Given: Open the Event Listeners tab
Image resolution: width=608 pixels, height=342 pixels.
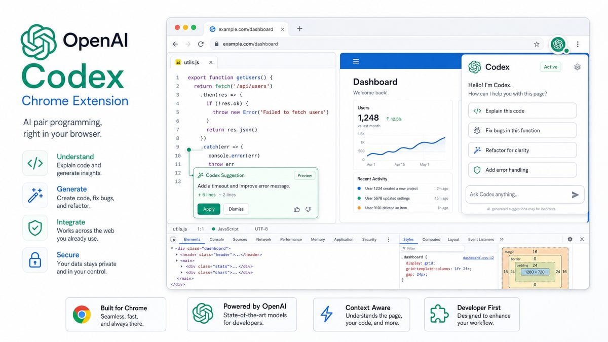Looking at the screenshot, I should pos(481,239).
